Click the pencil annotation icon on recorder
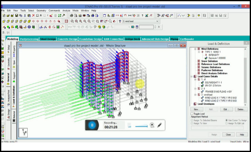The image size is (251, 152). [159, 125]
